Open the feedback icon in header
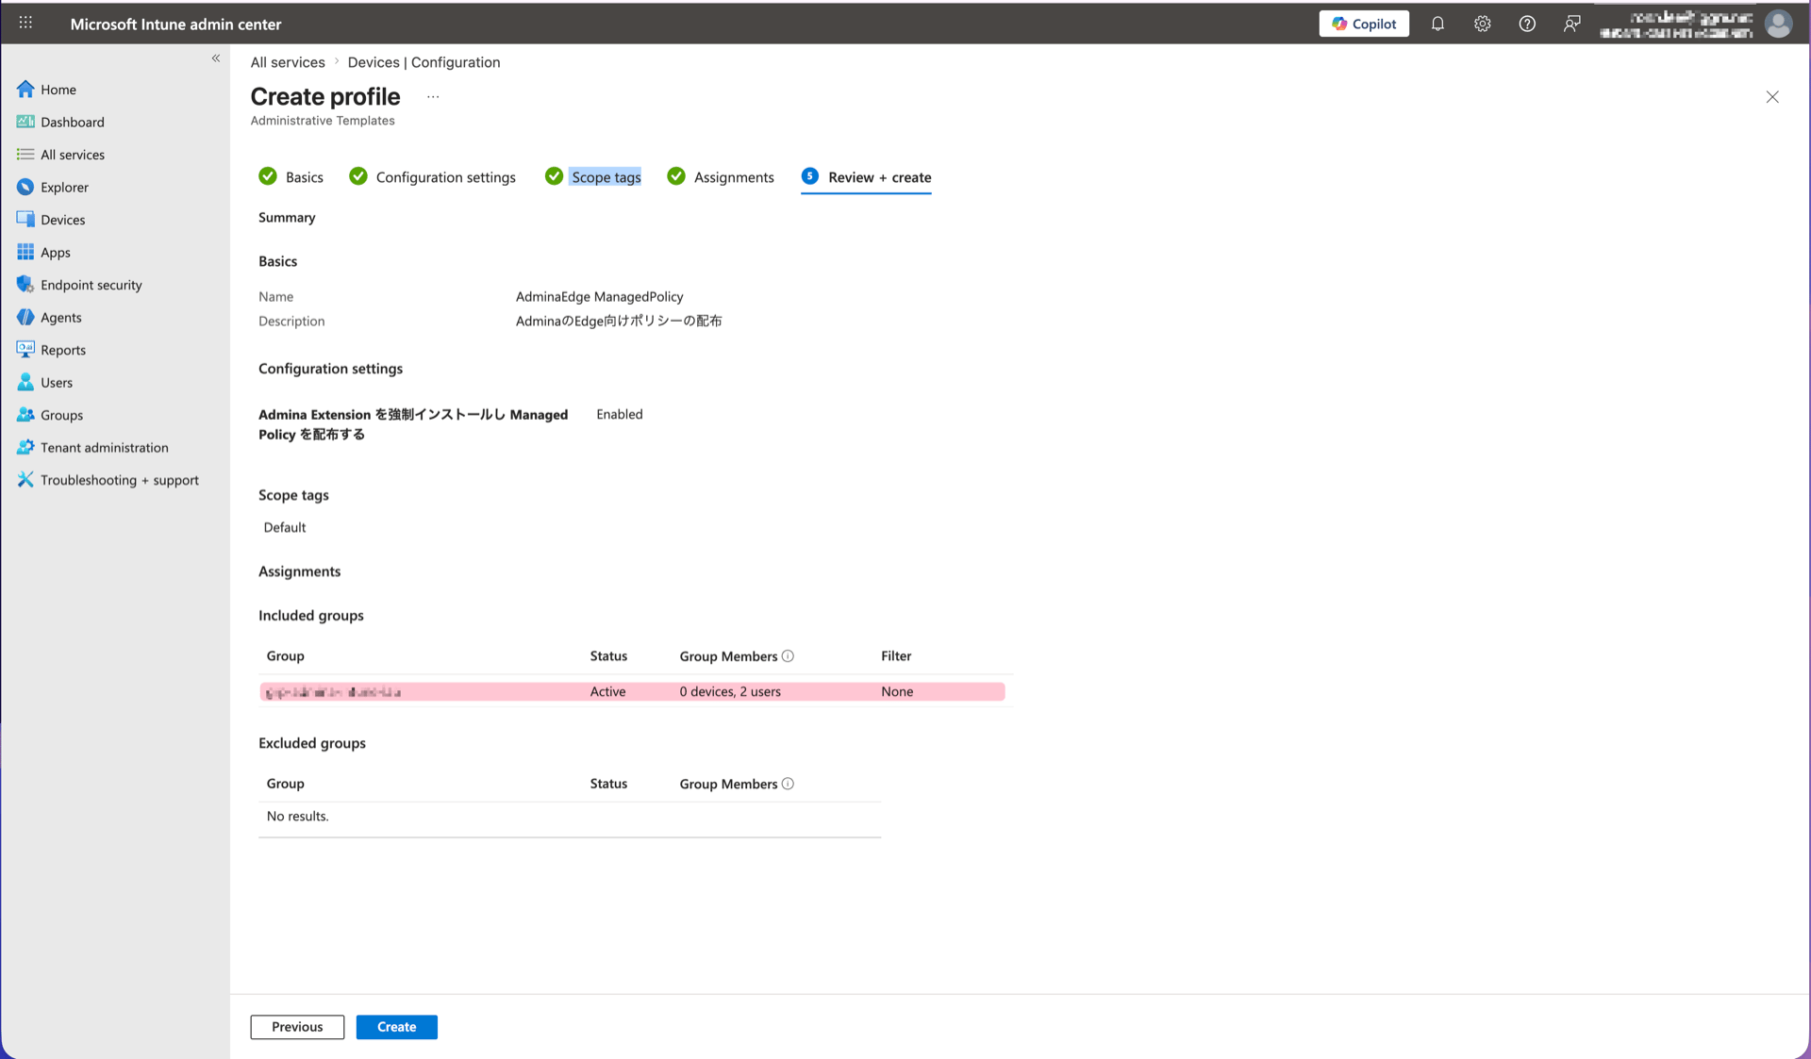Screen dimensions: 1811x1059 pos(1571,24)
